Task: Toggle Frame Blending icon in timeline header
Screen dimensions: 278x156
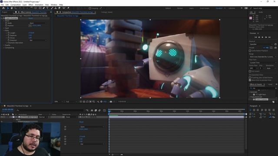Action: 96,110
